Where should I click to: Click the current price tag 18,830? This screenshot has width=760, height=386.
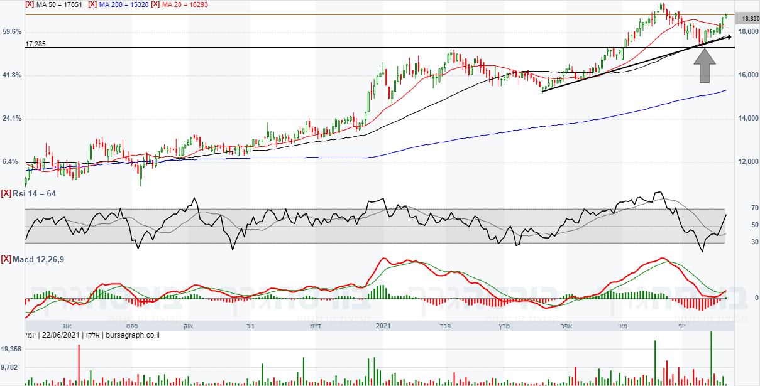pyautogui.click(x=746, y=18)
